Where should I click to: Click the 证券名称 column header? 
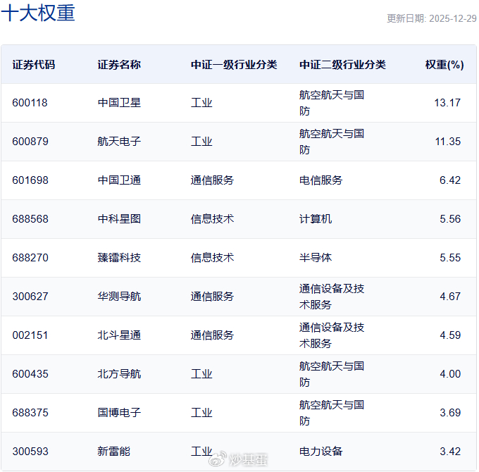[x=119, y=65]
